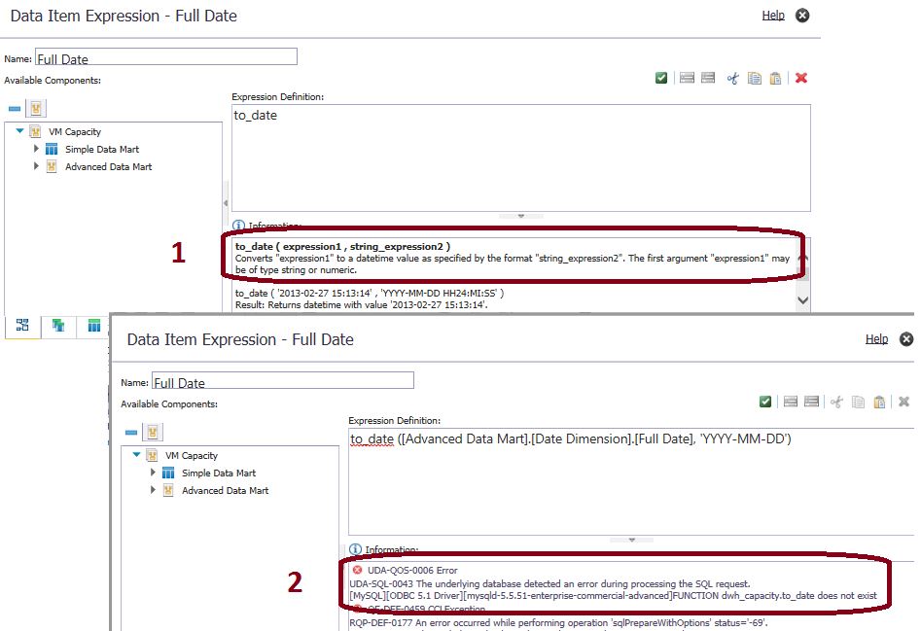Image resolution: width=921 pixels, height=631 pixels.
Task: Select Simple Data Mart label in lower tree
Action: tap(219, 473)
